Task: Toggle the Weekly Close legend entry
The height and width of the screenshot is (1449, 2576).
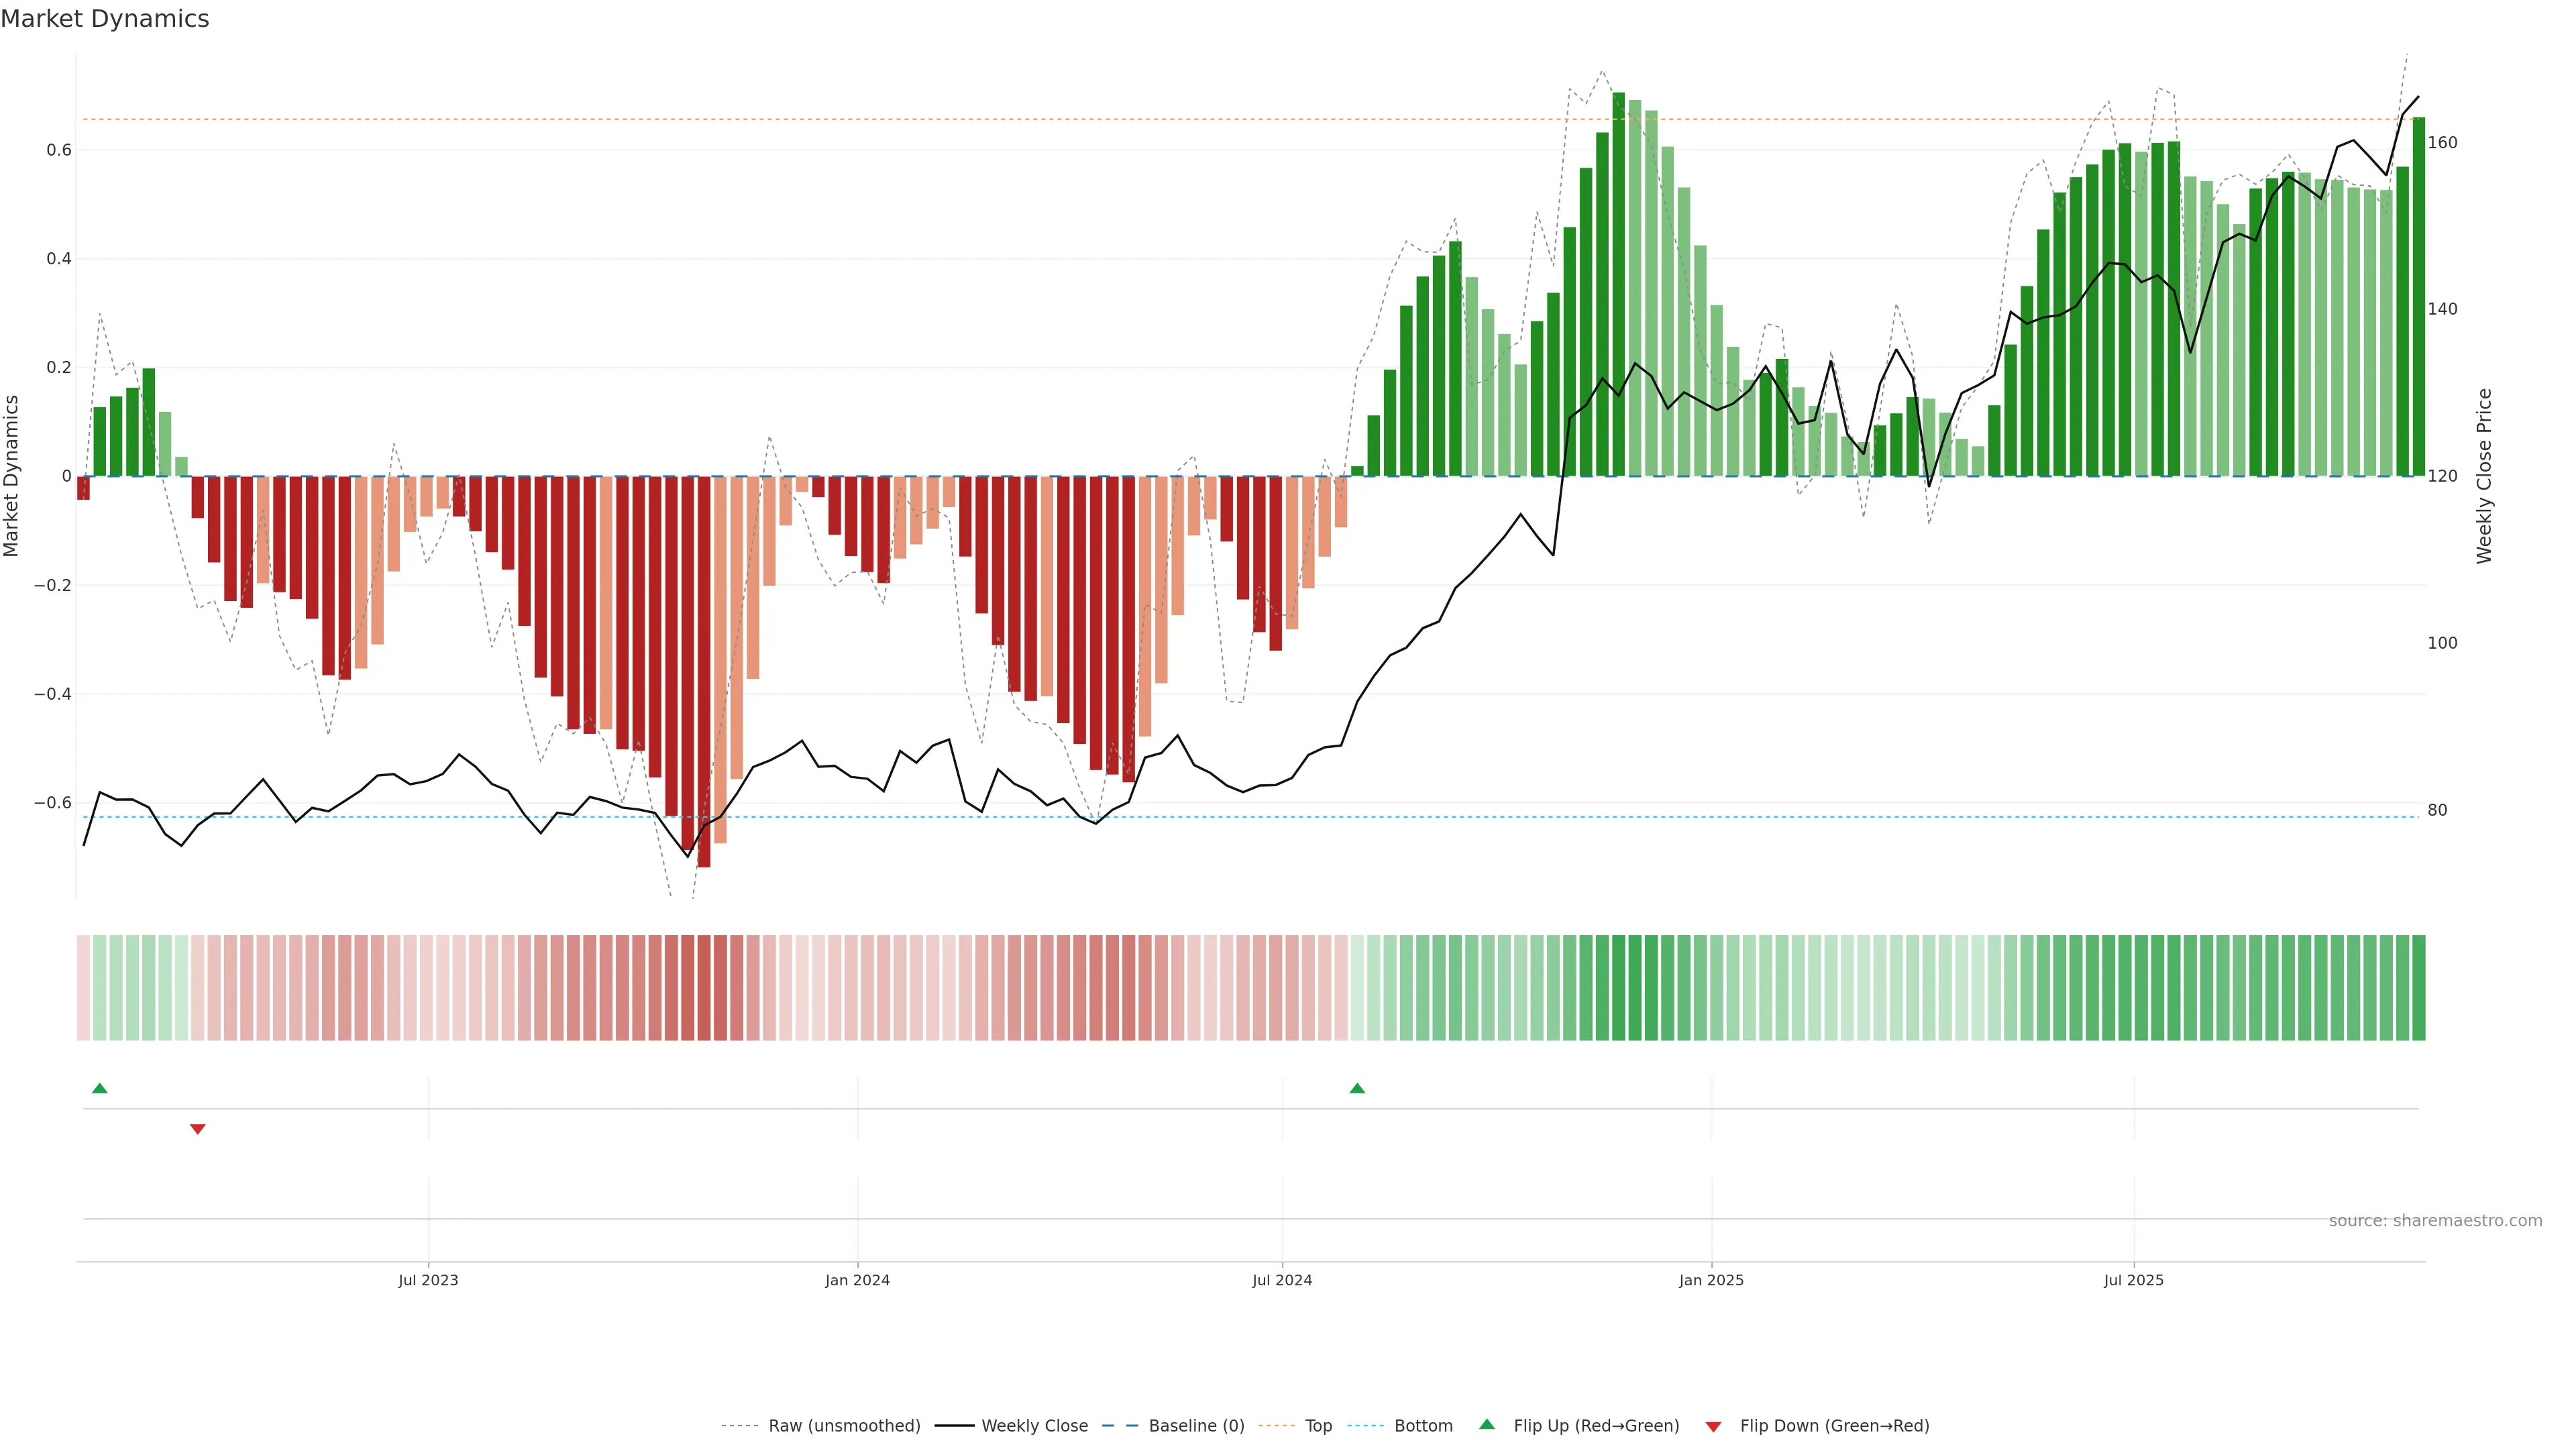Action: [1034, 1425]
